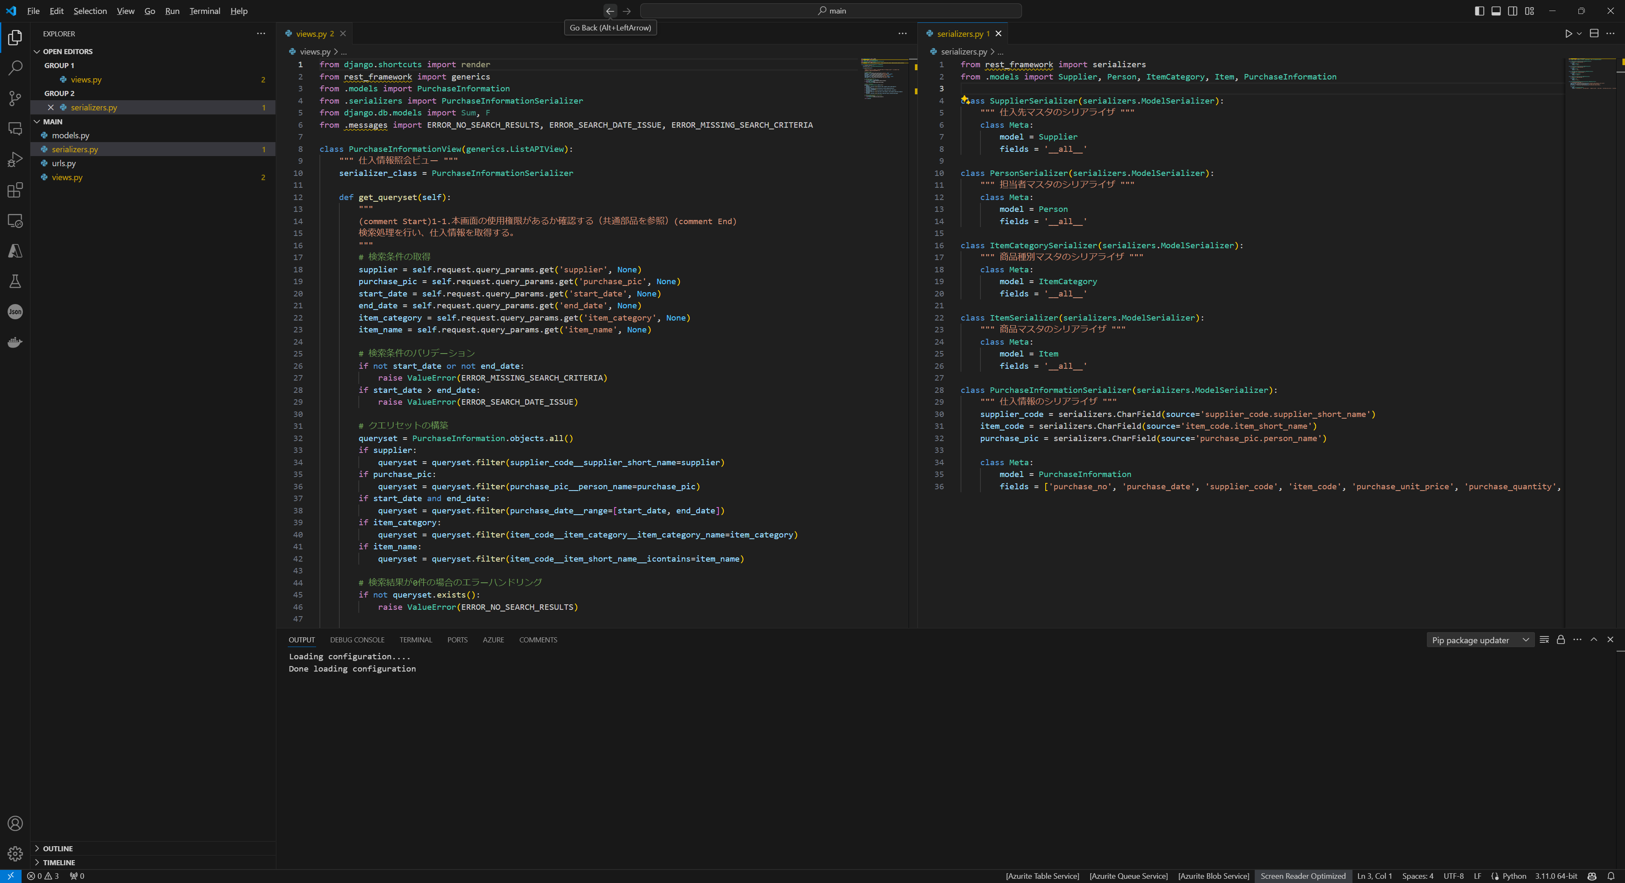Switch to the DEBUG CONSOLE tab

357,640
